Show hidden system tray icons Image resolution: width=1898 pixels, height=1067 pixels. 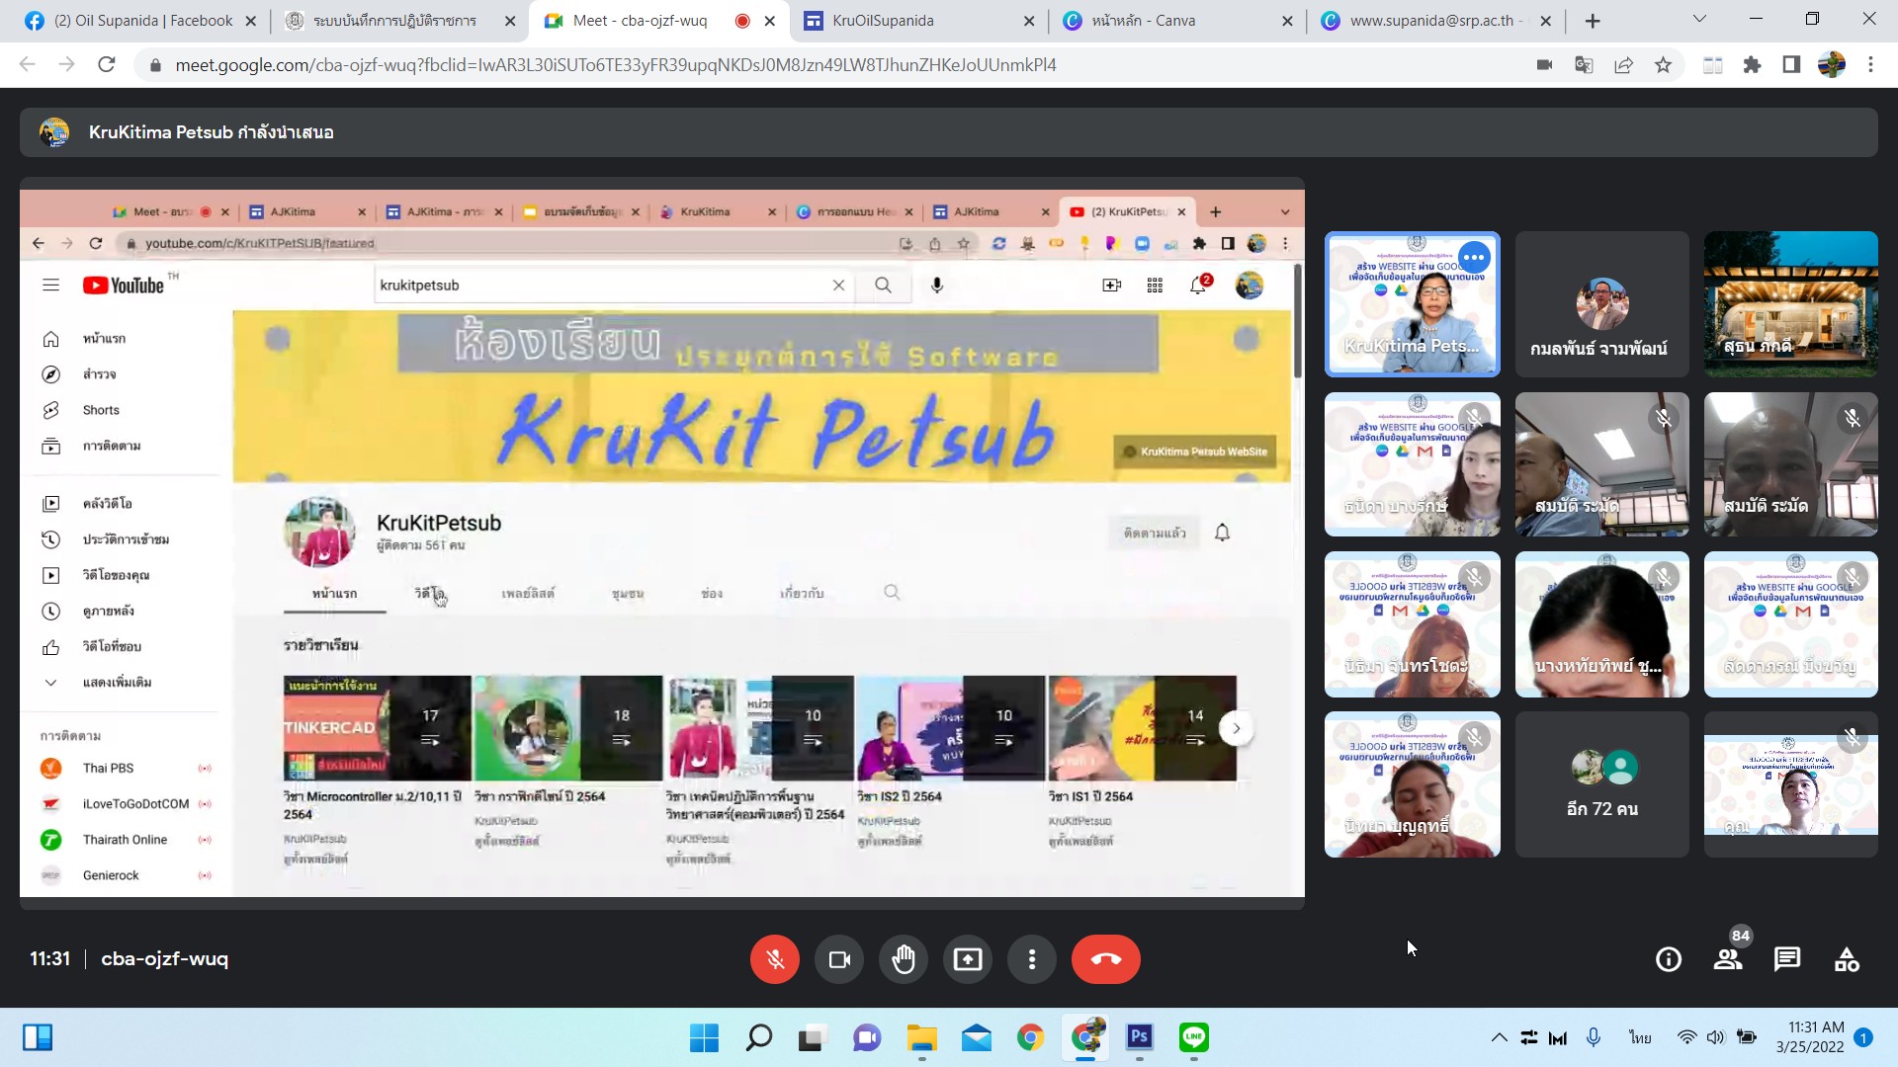(x=1499, y=1037)
